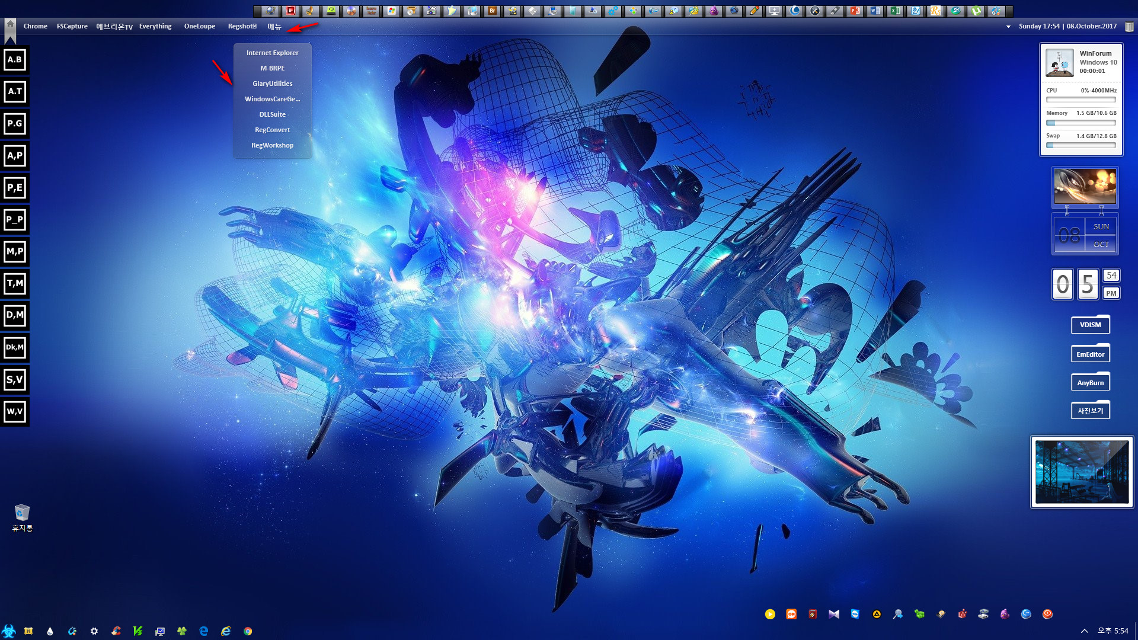The image size is (1138, 640).
Task: Launch Resource Hacker from the top dock
Action: point(371,11)
